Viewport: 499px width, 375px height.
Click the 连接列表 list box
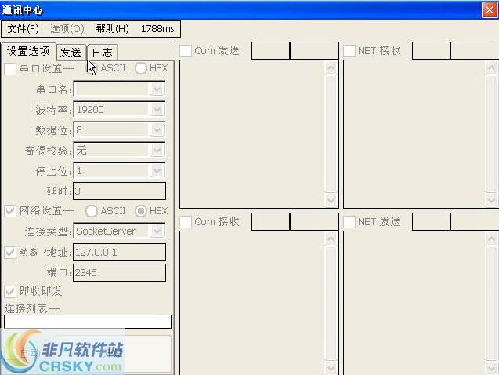pyautogui.click(x=88, y=322)
